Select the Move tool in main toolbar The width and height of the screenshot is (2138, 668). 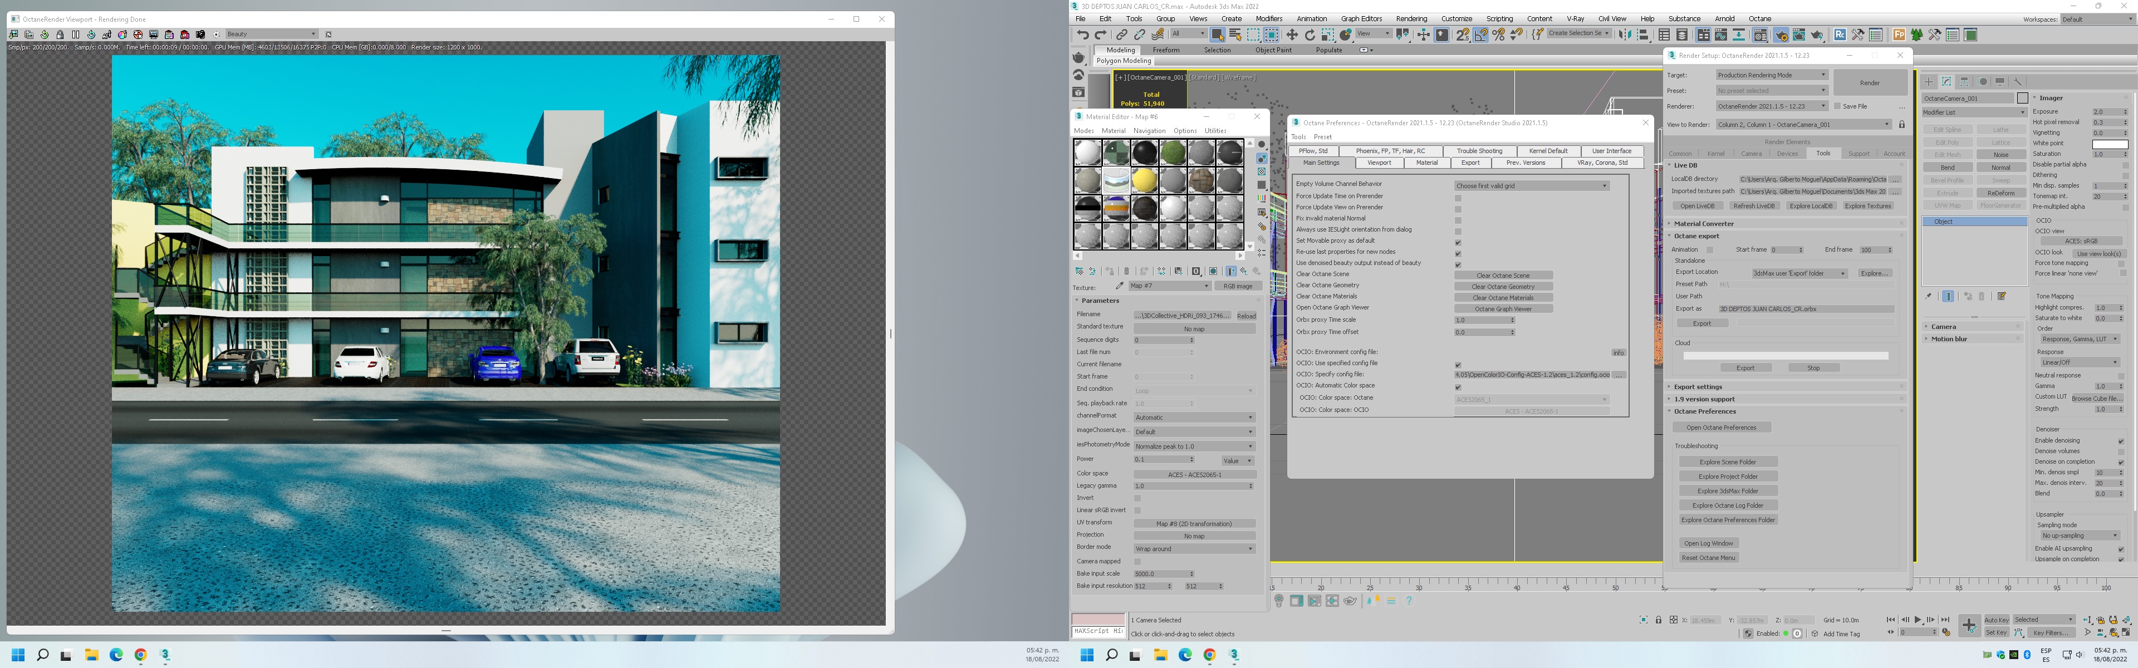click(1292, 35)
